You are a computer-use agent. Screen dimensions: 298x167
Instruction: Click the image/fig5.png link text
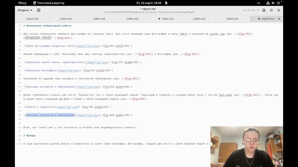tap(67, 107)
